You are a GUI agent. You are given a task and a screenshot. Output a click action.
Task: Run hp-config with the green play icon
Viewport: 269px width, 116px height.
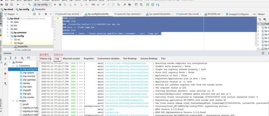[55, 5]
